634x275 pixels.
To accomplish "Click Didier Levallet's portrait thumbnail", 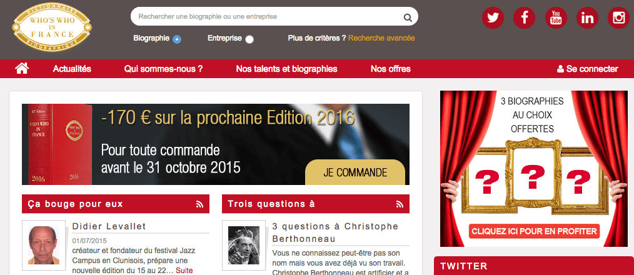I will [44, 245].
